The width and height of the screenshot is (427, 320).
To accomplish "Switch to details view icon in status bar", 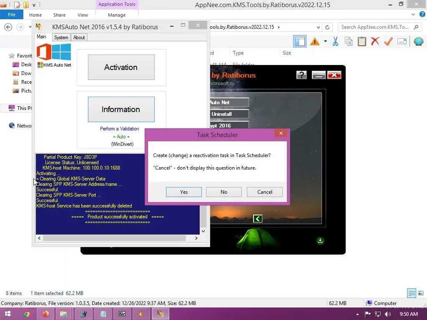I will [x=412, y=293].
